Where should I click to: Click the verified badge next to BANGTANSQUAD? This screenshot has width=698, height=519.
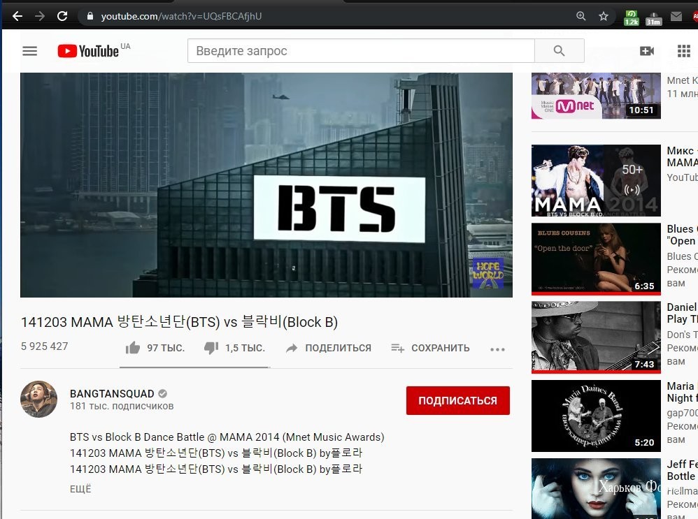(162, 393)
